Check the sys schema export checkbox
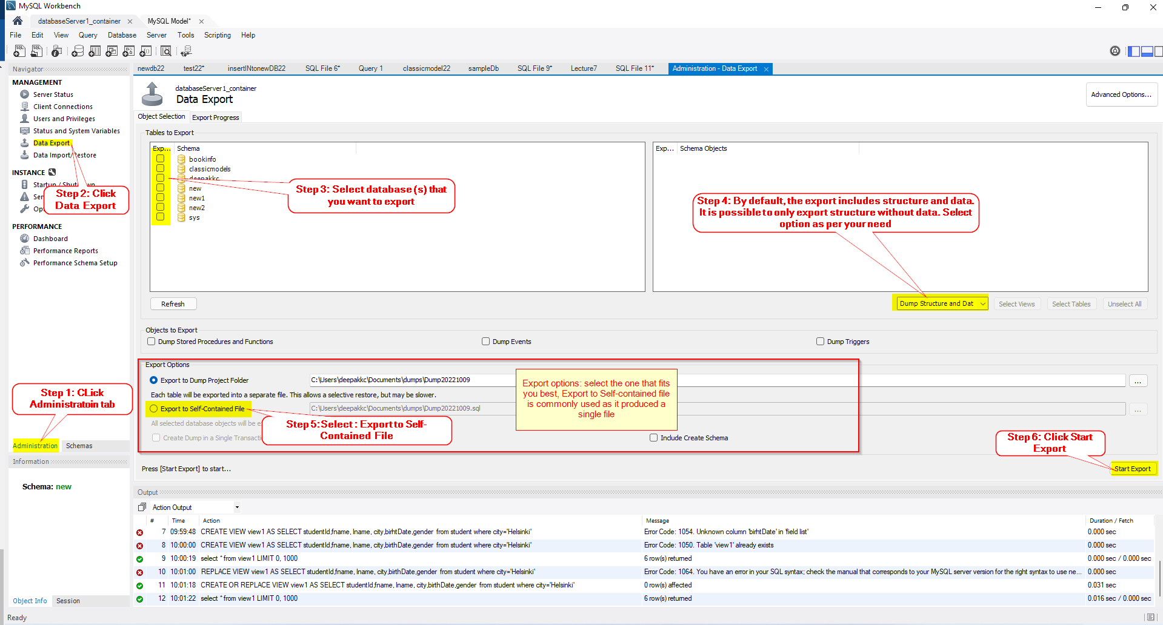The height and width of the screenshot is (625, 1163). tap(160, 217)
